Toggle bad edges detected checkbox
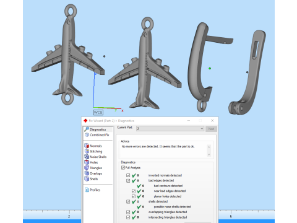Screen dimensions: 297x223 [128, 181]
